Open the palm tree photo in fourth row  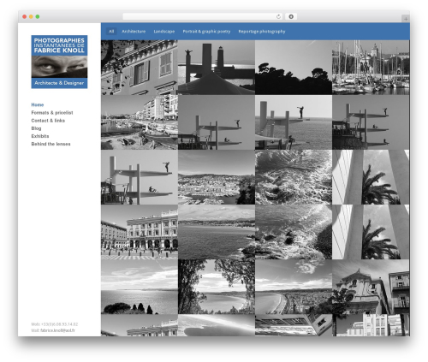point(371,232)
